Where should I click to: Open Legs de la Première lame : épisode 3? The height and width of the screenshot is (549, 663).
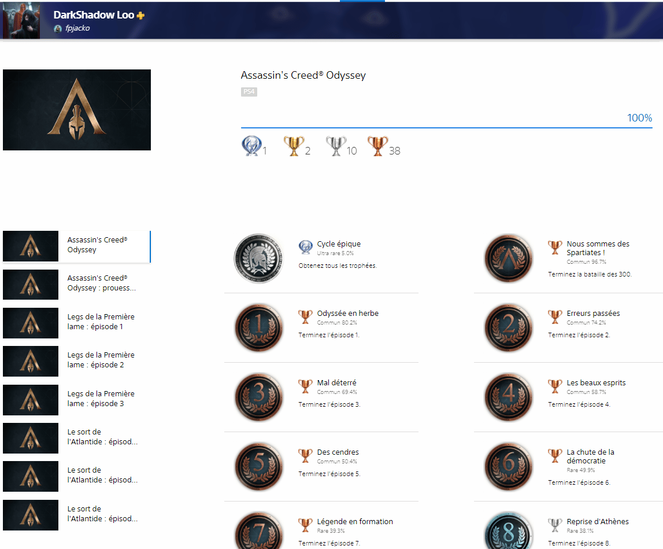(77, 400)
